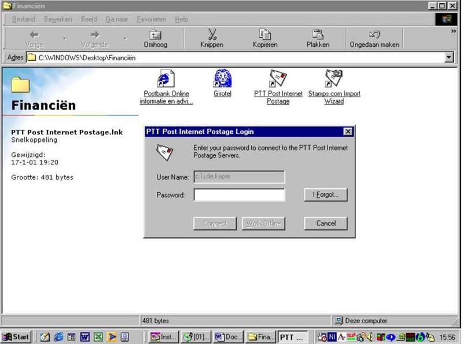The width and height of the screenshot is (463, 344).
Task: Switch to the Doc... Word taskbar window
Action: tap(227, 337)
